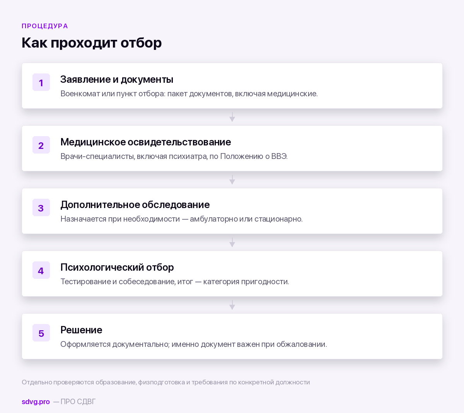Click heading 'Заявление и документы'
The image size is (464, 413).
coord(117,79)
